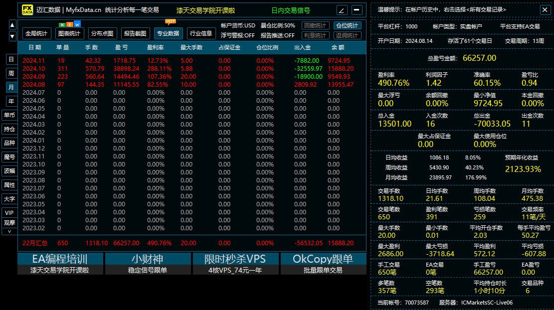Image resolution: width=554 pixels, height=310 pixels.
Task: Click the 仓位统计 button
Action: [x=347, y=25]
